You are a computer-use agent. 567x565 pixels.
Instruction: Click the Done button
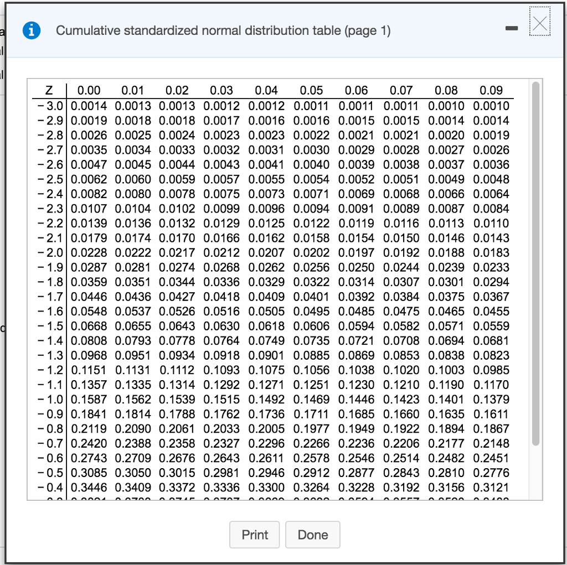click(x=312, y=535)
